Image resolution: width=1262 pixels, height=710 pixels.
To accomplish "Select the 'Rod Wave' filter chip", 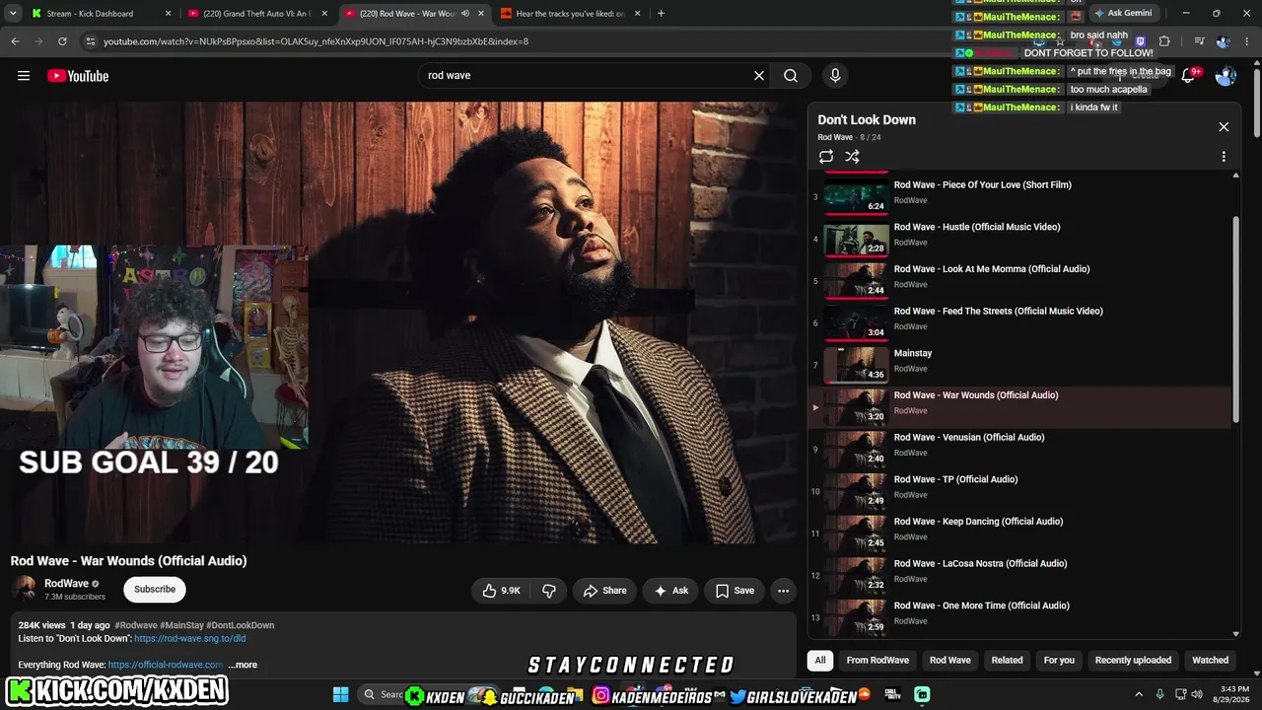I will tap(950, 660).
